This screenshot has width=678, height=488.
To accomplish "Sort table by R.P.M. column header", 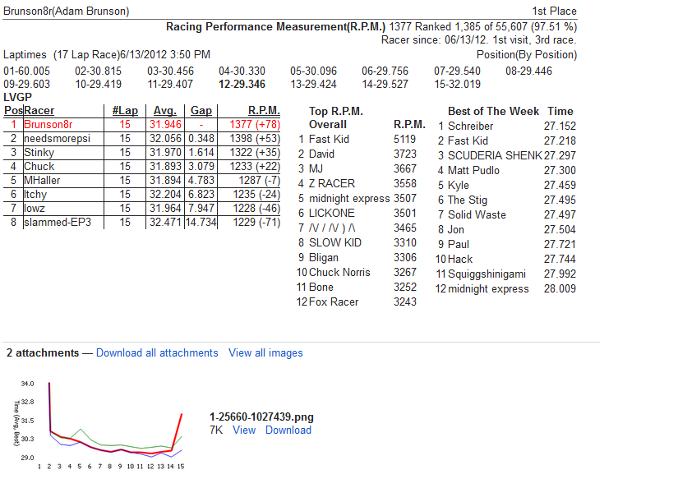I will pyautogui.click(x=264, y=111).
